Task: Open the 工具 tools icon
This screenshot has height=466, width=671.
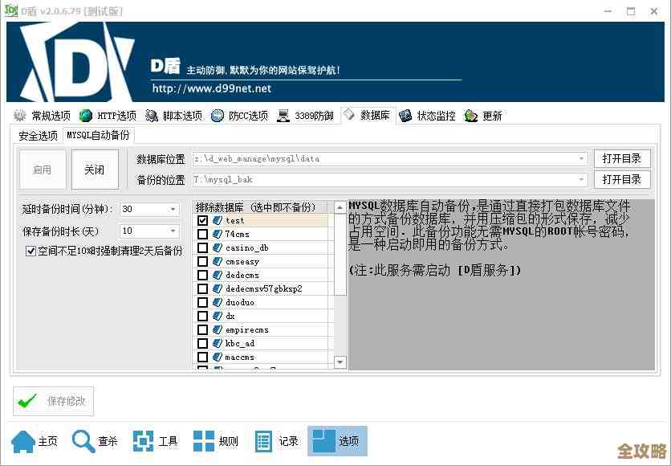Action: click(143, 441)
